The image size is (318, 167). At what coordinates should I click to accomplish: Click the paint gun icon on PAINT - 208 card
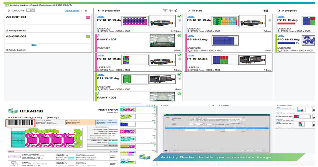tap(99, 94)
